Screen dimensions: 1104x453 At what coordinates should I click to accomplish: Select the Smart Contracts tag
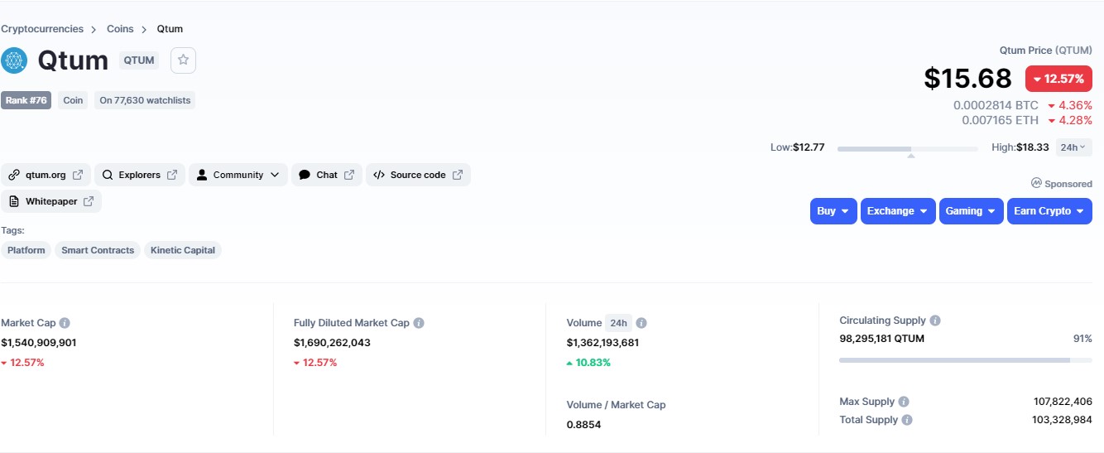coord(98,250)
